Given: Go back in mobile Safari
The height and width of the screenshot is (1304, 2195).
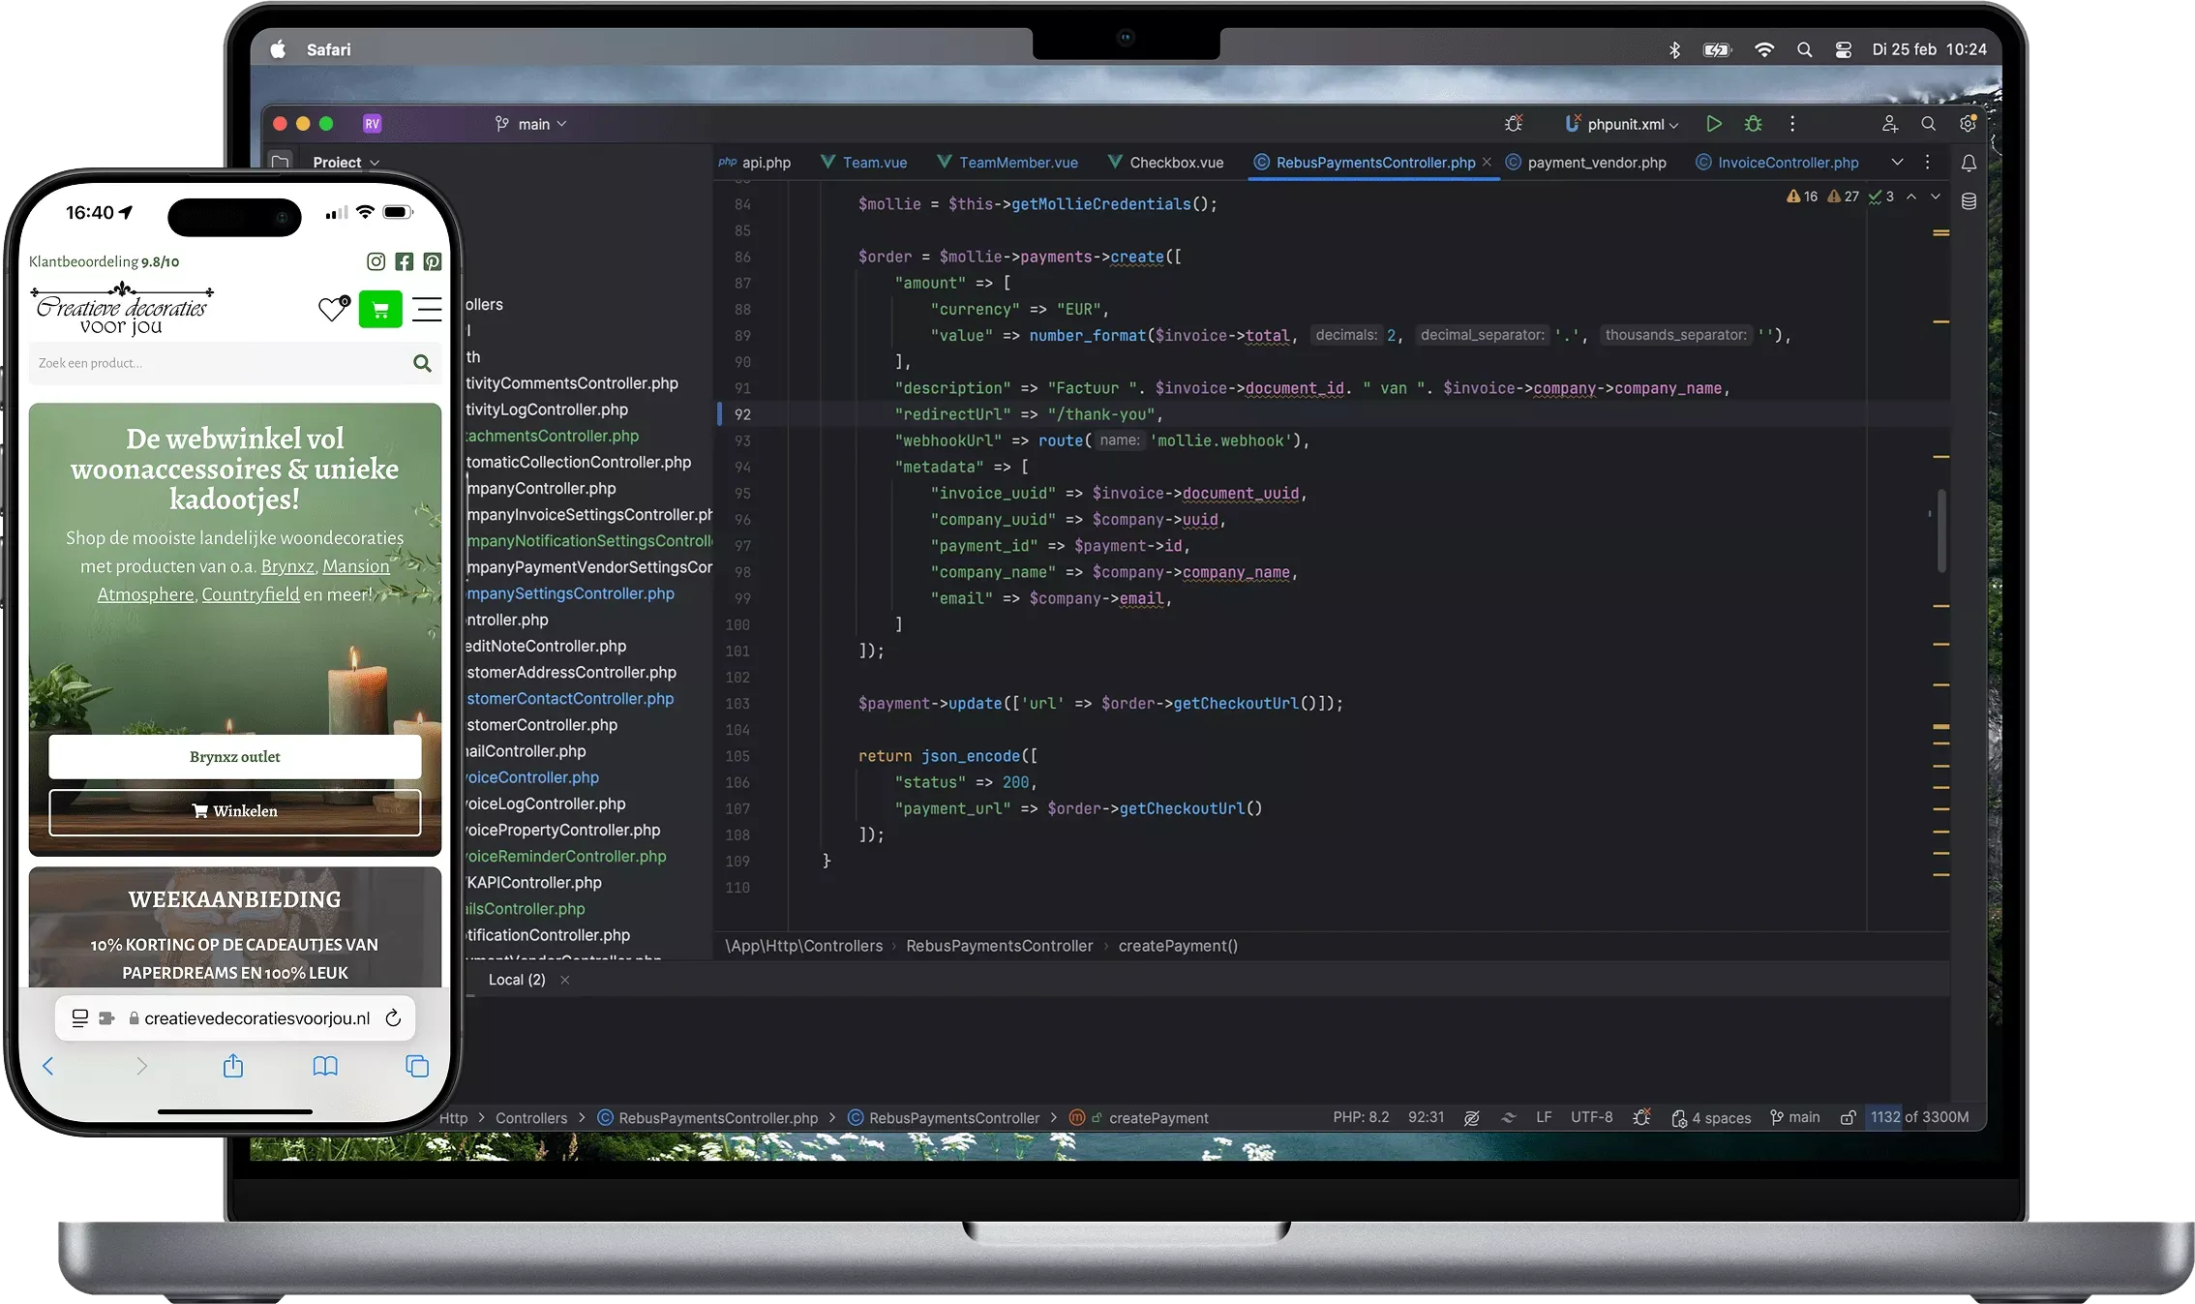Looking at the screenshot, I should pos(48,1066).
